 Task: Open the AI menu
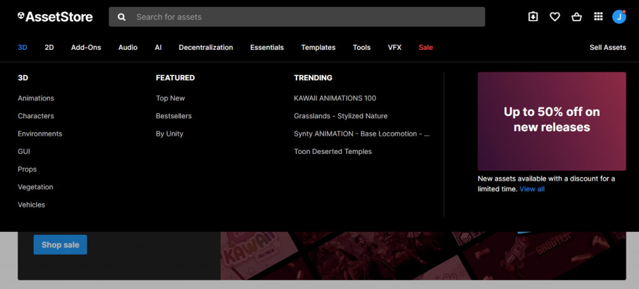coord(158,47)
